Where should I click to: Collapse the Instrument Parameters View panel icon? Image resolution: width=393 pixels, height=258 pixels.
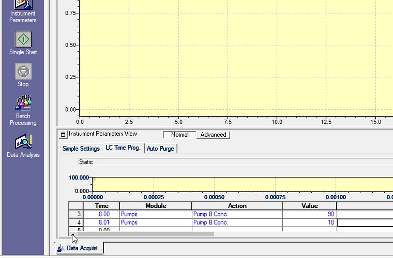click(x=63, y=135)
